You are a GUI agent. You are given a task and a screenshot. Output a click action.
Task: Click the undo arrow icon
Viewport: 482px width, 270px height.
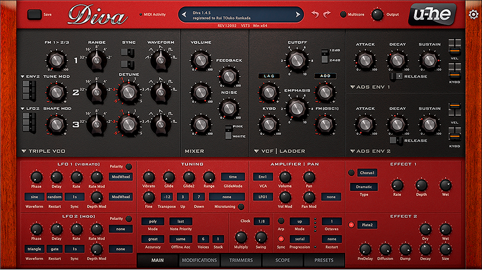coord(315,14)
